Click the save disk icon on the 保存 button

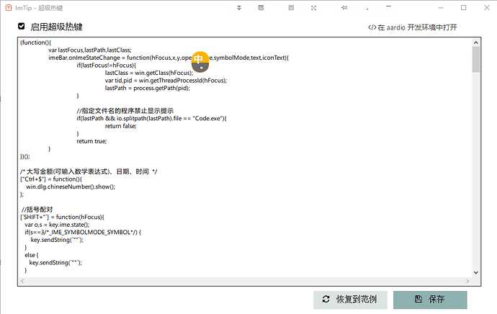[x=418, y=299]
